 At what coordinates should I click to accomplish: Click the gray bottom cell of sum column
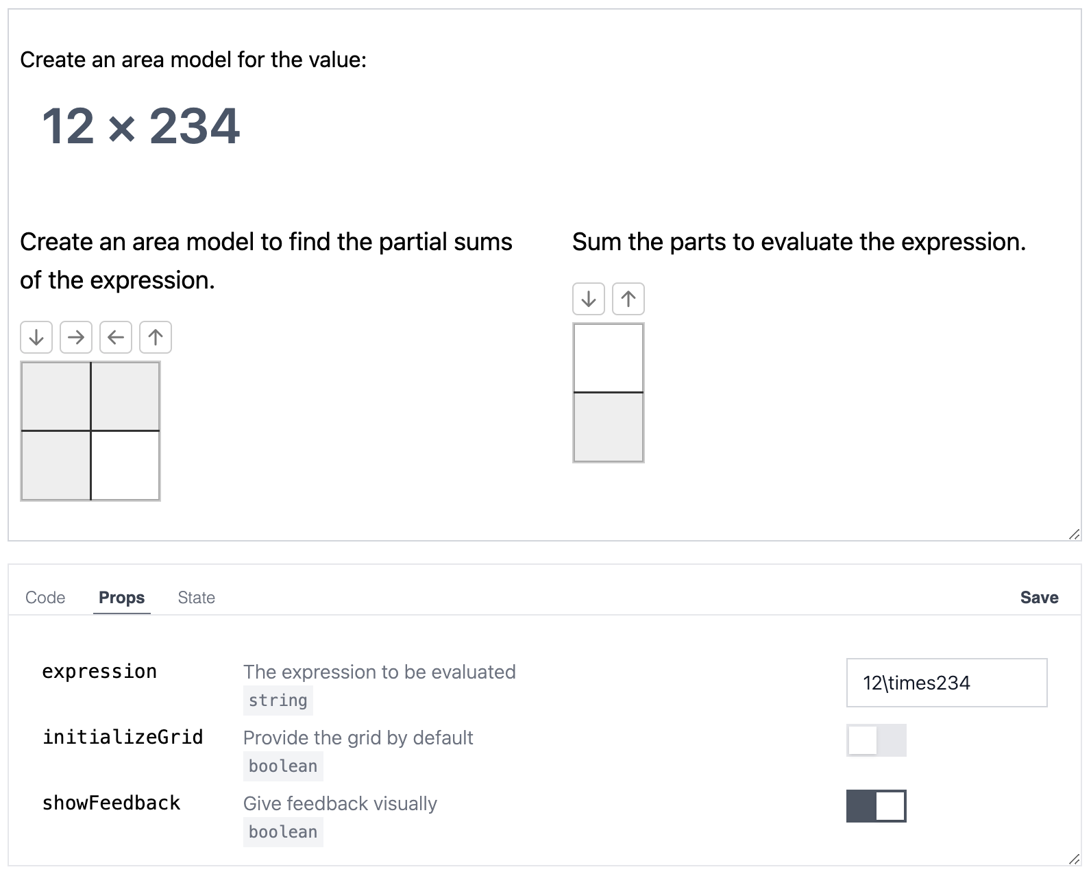coord(609,427)
